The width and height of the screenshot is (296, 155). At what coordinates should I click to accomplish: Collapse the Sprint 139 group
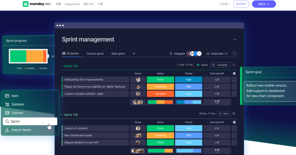tap(62, 66)
